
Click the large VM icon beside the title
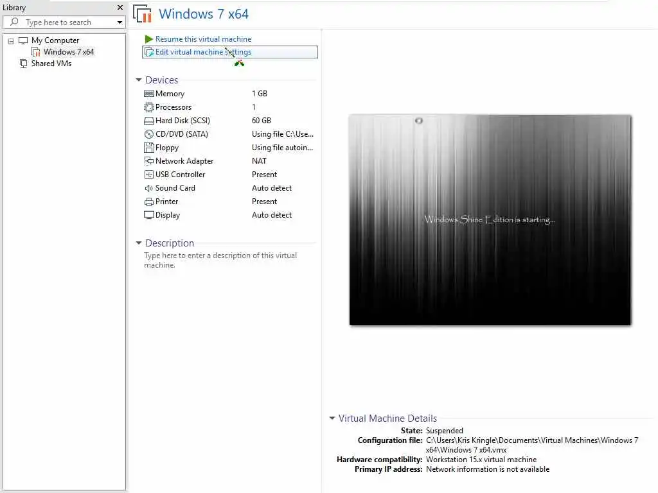point(143,14)
